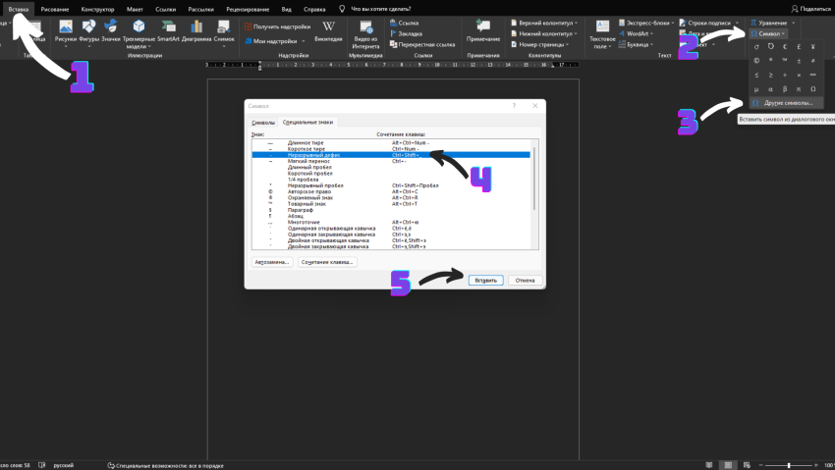This screenshot has height=470, width=835.
Task: Open the Рецензирование ribbon tab
Action: 248,9
